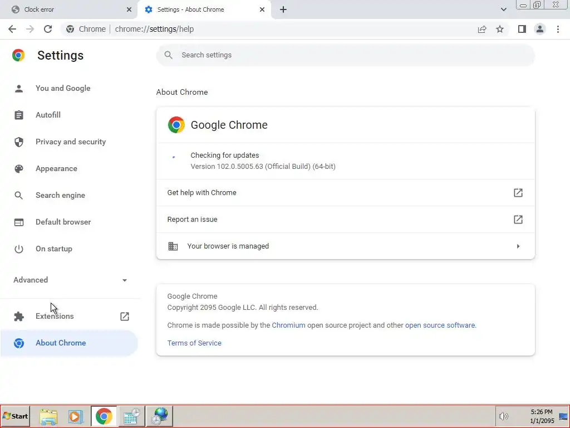Click the arrow next to Your browser is managed

click(518, 246)
